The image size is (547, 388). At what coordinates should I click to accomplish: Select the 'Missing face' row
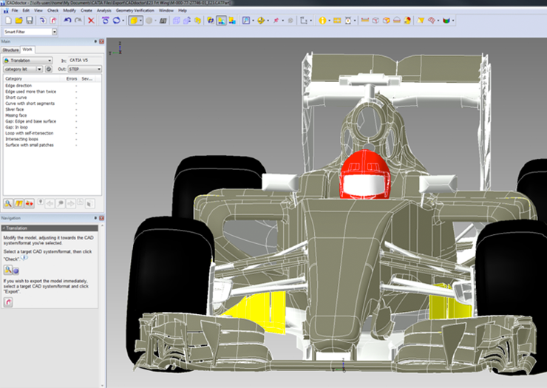52,115
